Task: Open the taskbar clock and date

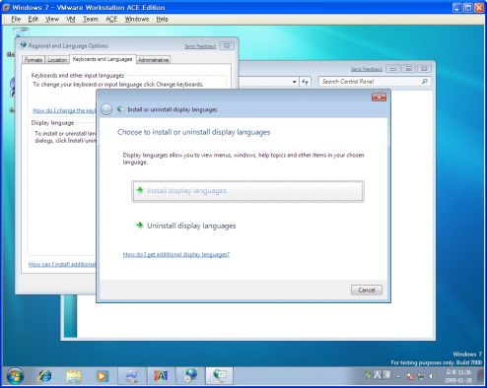Action: [x=458, y=376]
